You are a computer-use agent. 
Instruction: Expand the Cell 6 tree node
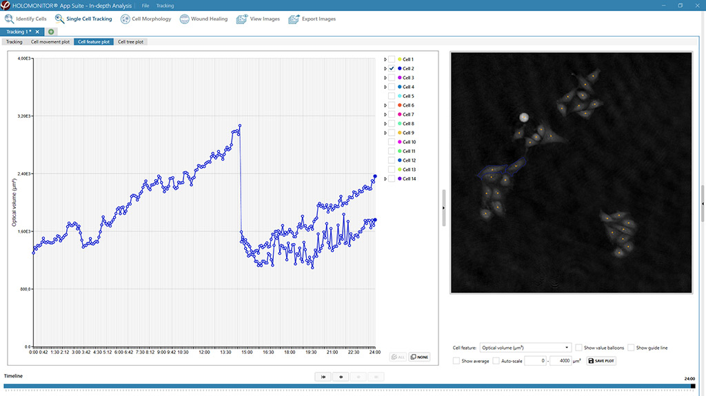pos(385,105)
